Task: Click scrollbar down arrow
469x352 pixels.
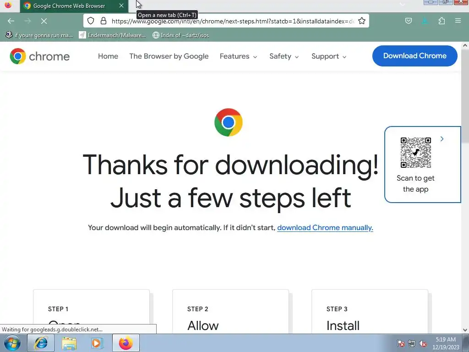Action: (x=465, y=330)
